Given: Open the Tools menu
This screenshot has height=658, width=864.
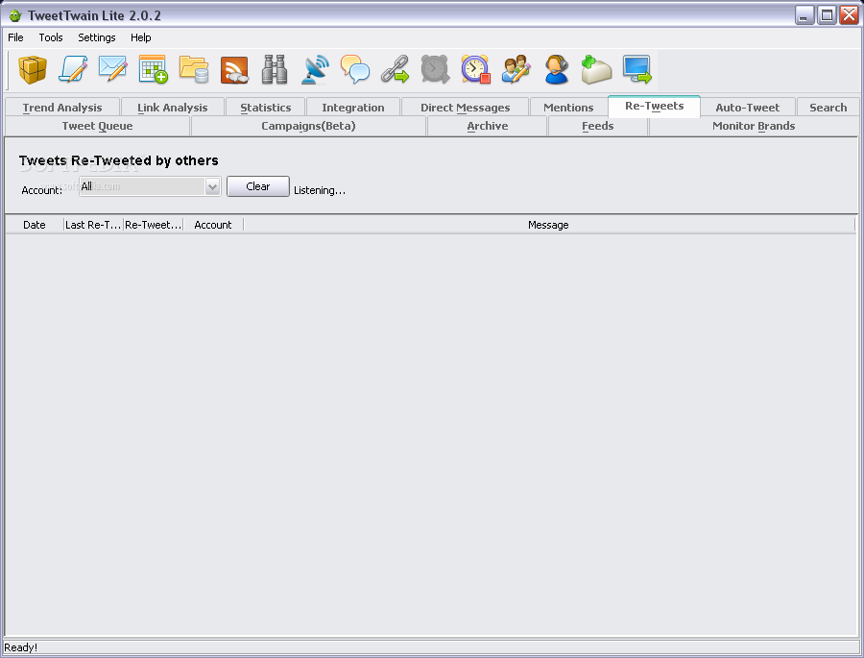Looking at the screenshot, I should click(51, 37).
